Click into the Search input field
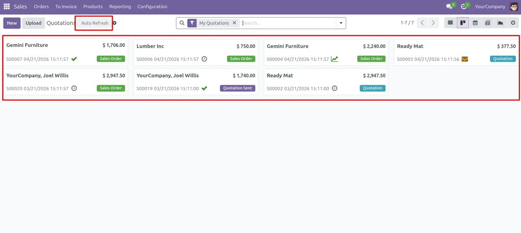 click(x=289, y=23)
